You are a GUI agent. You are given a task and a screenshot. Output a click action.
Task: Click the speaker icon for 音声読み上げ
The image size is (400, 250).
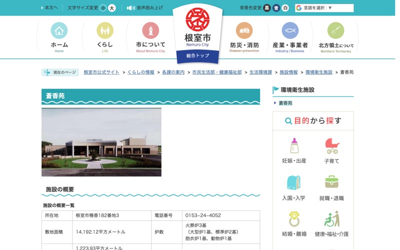[131, 8]
